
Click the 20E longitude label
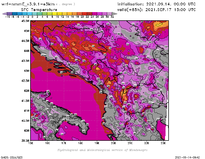(x=114, y=143)
